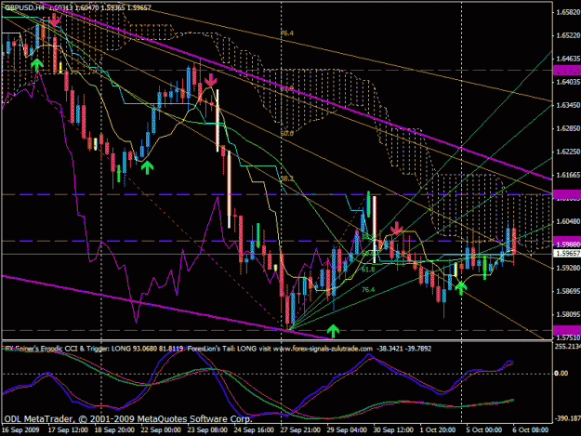Click the orange 38.2 Fibonacci label

pos(287,178)
